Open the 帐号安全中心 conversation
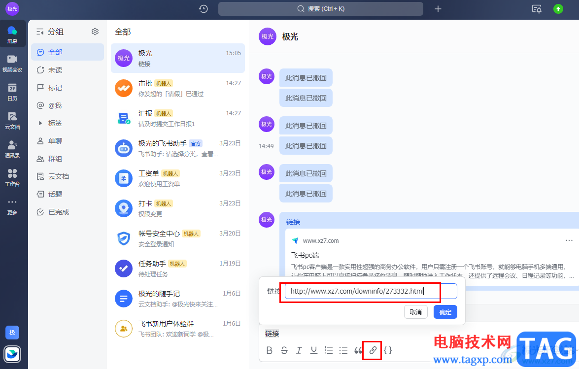579x369 pixels. (177, 239)
